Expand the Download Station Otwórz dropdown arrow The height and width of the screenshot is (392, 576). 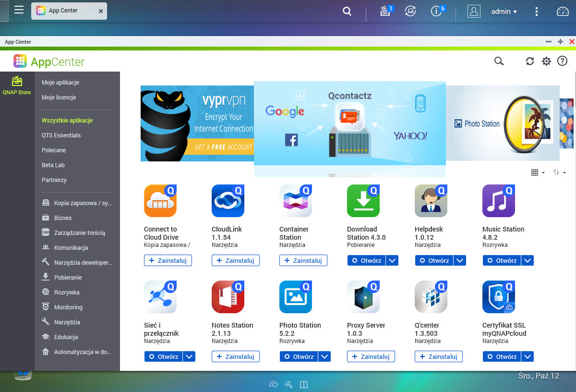392,260
